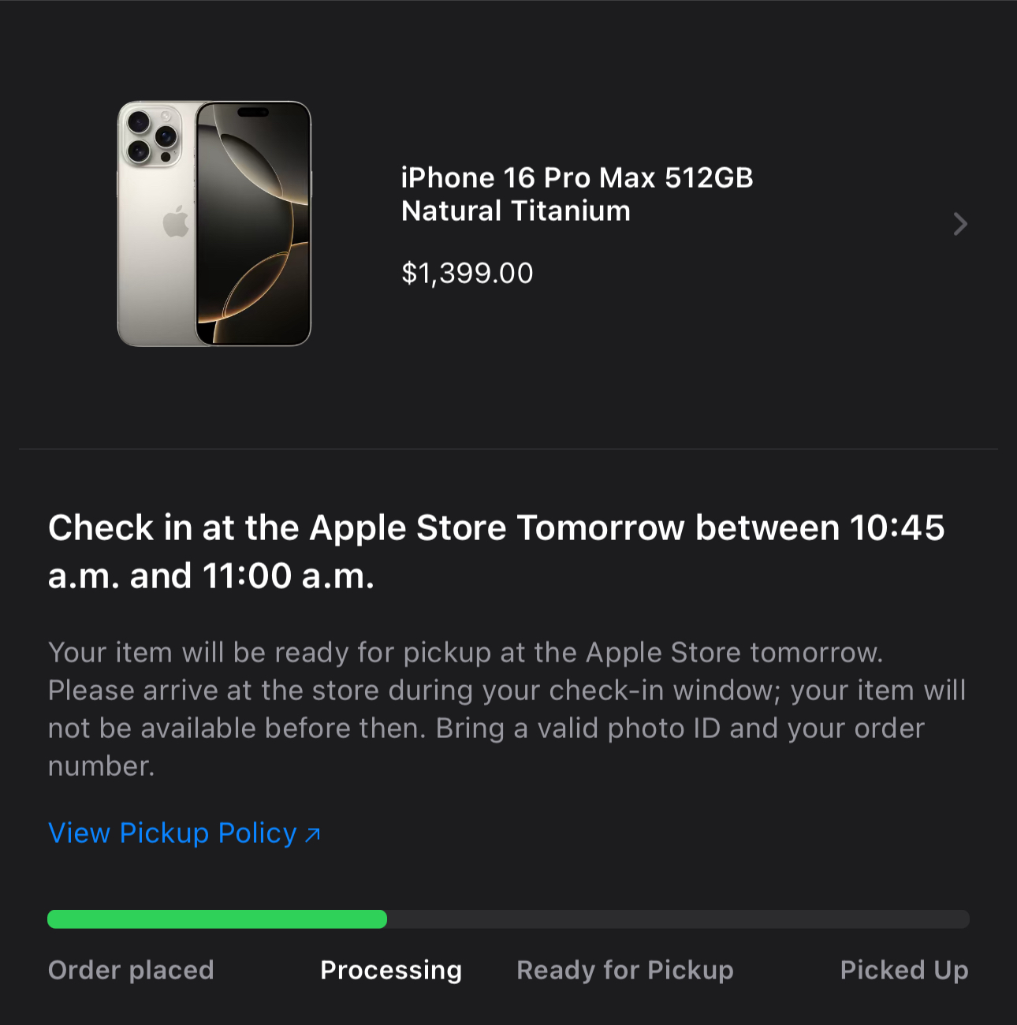Click the unfilled gray part of progress bar

(x=678, y=919)
